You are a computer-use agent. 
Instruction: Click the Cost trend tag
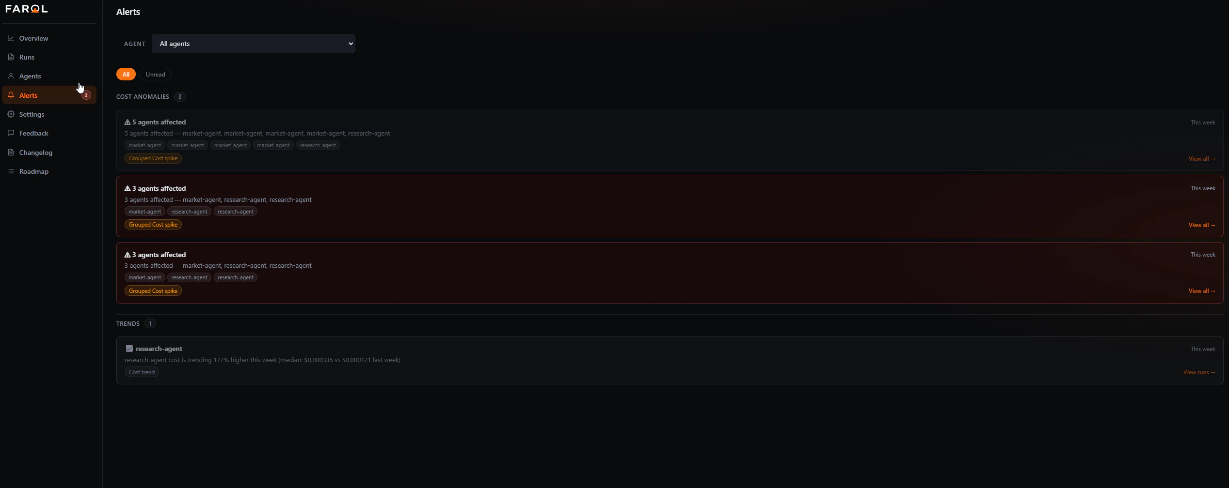pyautogui.click(x=142, y=372)
